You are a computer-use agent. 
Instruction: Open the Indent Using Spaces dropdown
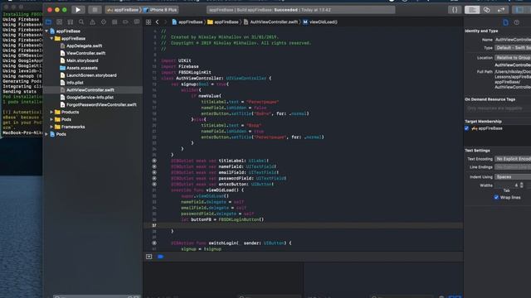[513, 177]
